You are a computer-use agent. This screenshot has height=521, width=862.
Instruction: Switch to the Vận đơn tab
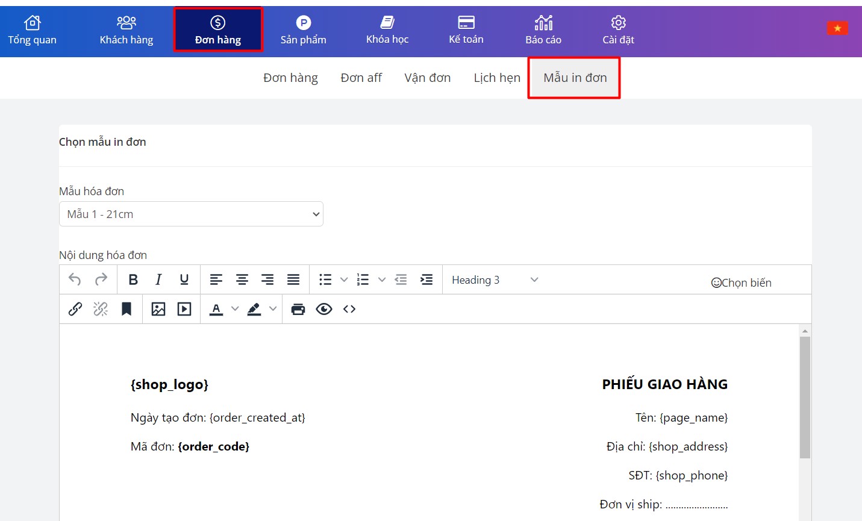click(x=427, y=78)
